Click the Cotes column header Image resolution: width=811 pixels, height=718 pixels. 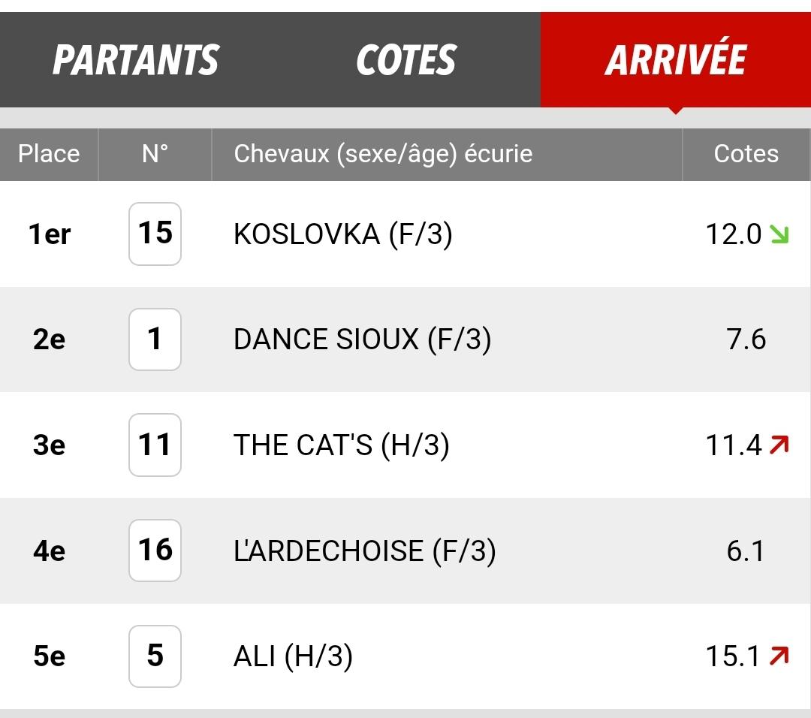click(x=746, y=154)
